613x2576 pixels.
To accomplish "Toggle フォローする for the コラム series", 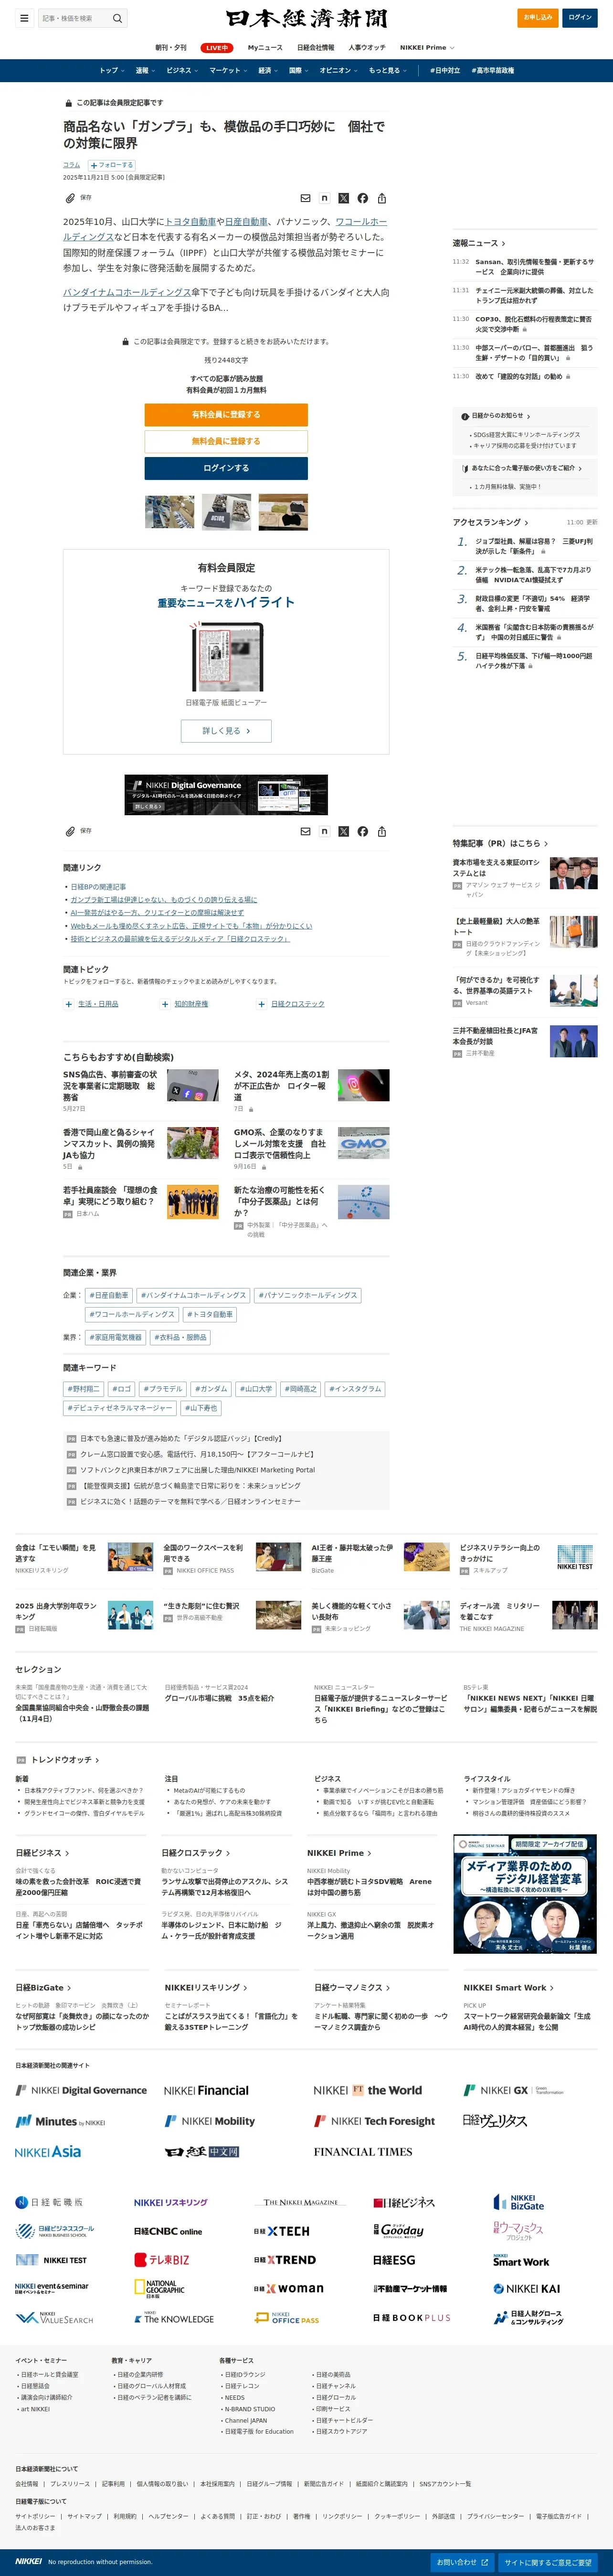I will tap(111, 165).
